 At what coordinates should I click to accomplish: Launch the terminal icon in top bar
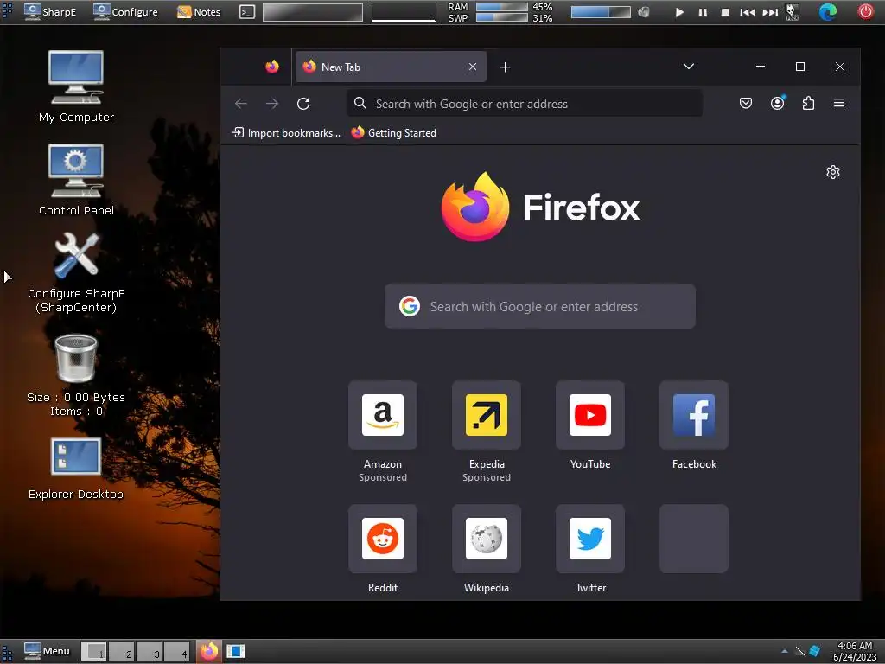pyautogui.click(x=247, y=12)
